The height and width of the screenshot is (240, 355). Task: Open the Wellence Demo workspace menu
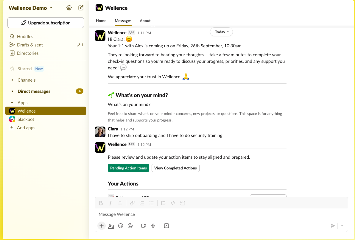[31, 8]
